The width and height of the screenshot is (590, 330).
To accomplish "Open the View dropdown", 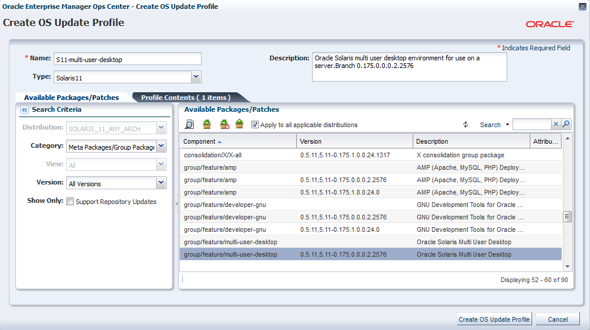I will (161, 164).
